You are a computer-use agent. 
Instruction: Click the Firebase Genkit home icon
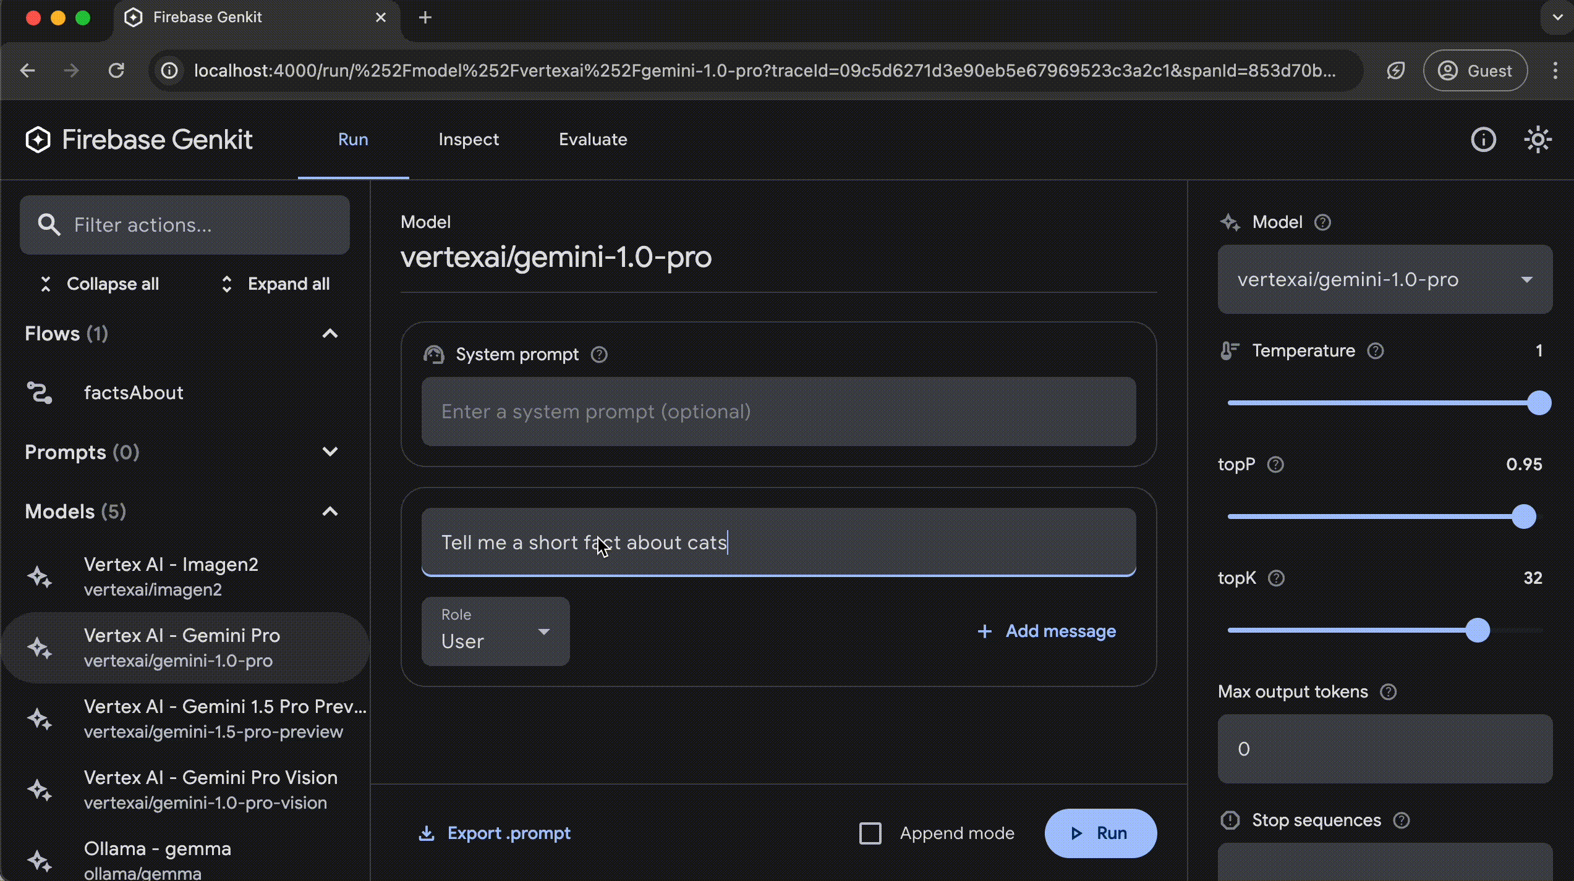38,138
